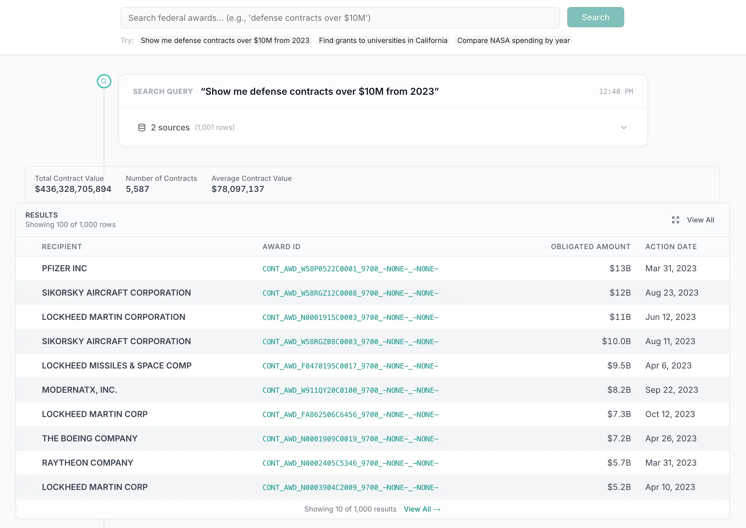Click the circular search query icon
Screen dimensions: 746x528
[104, 81]
